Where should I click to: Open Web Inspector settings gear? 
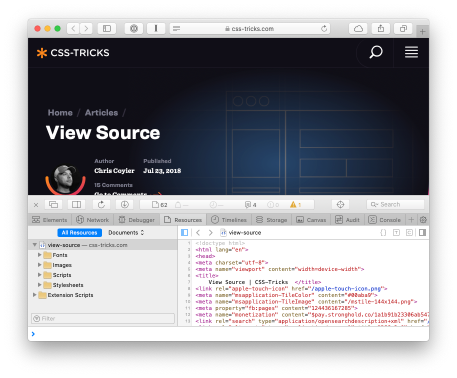[423, 219]
